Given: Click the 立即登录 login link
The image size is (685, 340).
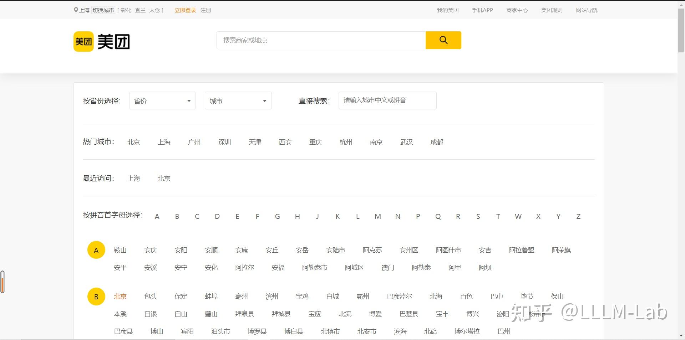Looking at the screenshot, I should pyautogui.click(x=185, y=10).
